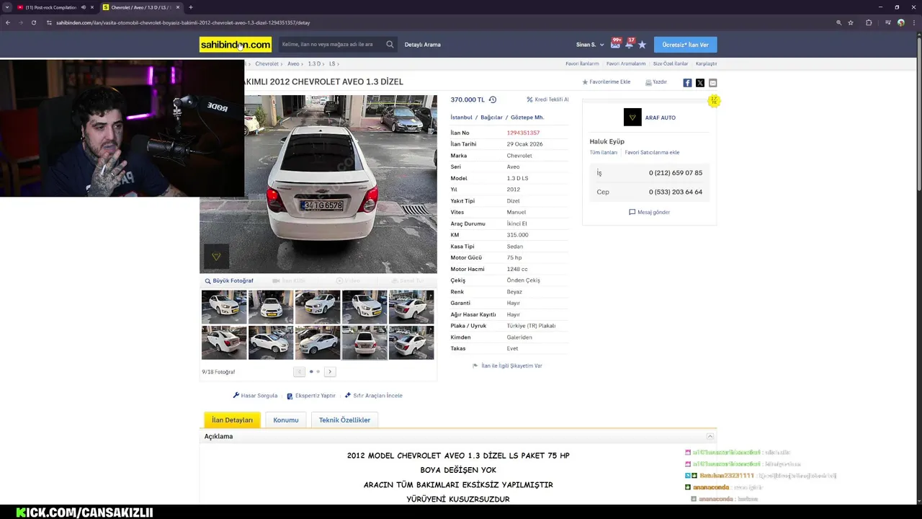The height and width of the screenshot is (519, 922).
Task: Click Kredi Teklifi Al link
Action: 547,99
